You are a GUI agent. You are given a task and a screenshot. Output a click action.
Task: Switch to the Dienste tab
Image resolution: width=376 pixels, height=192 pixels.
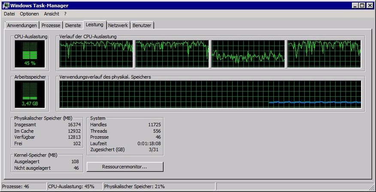click(73, 25)
